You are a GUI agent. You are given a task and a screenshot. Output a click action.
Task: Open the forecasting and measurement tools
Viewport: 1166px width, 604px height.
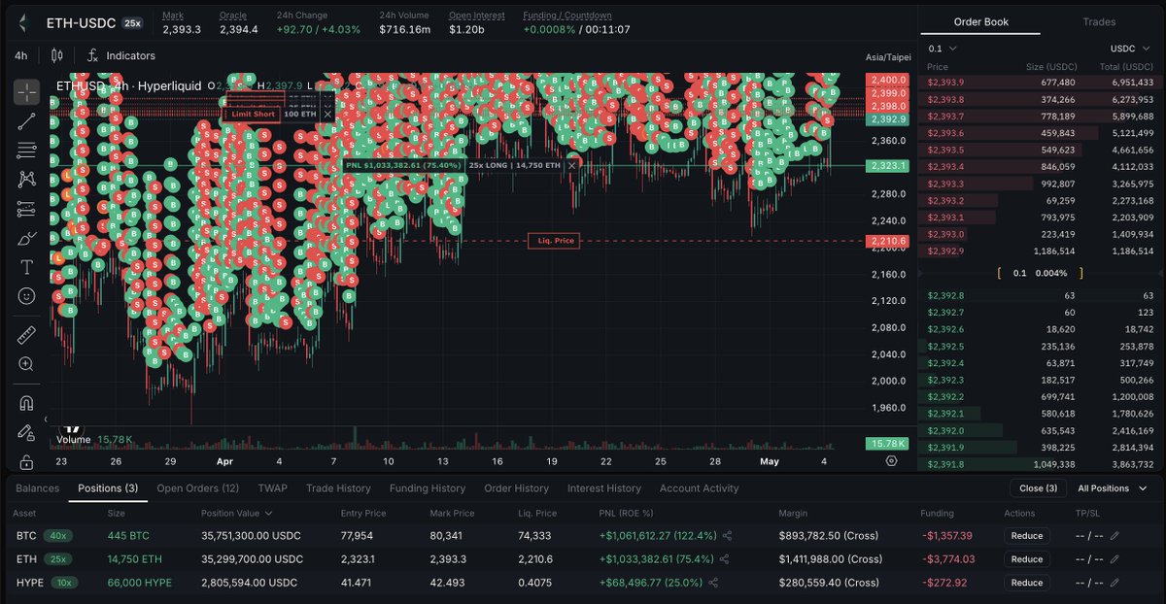click(26, 209)
